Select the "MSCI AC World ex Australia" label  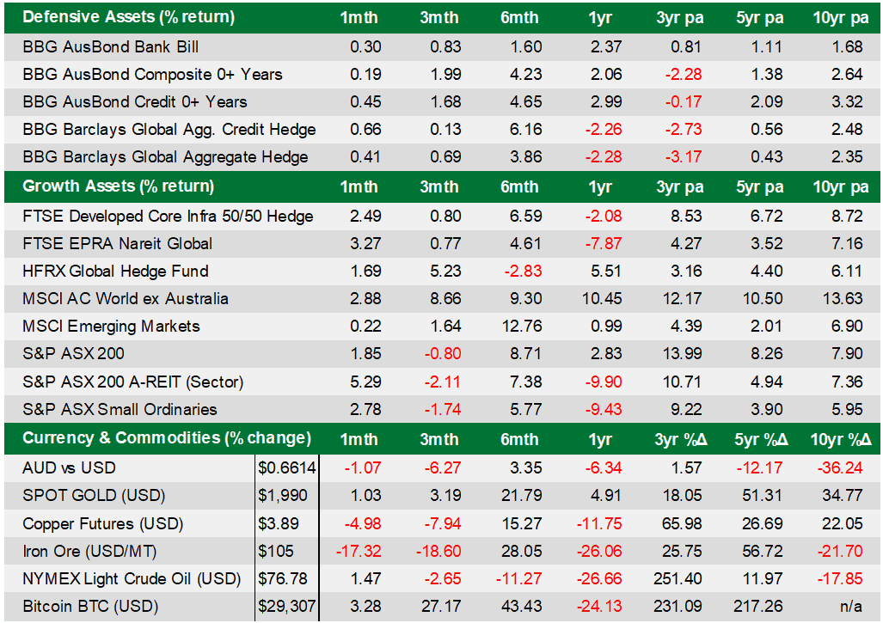point(125,299)
